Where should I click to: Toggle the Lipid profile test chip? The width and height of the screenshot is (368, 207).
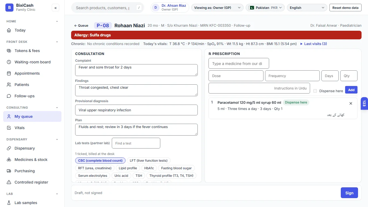point(128,168)
